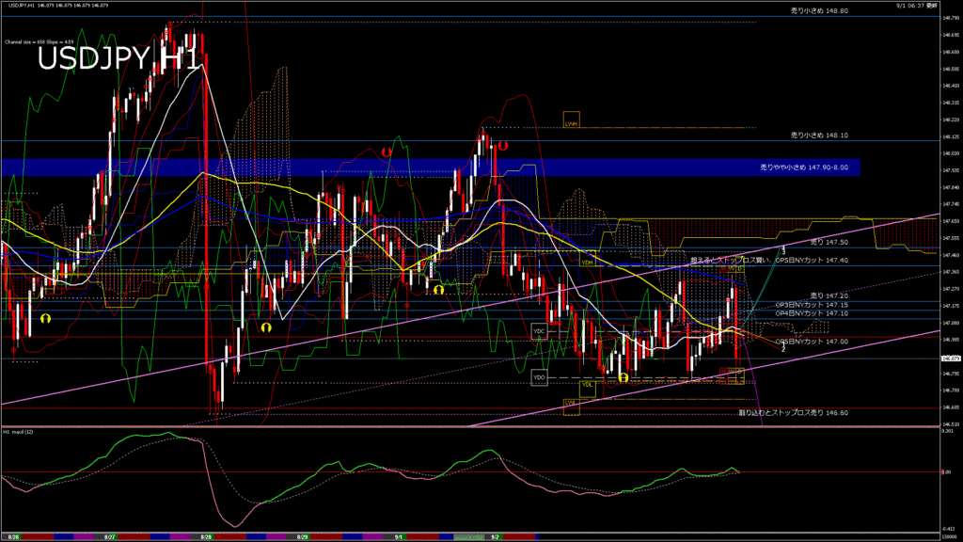Click the 'H1 macd (12)' indicator label
This screenshot has width=963, height=542.
(x=19, y=432)
